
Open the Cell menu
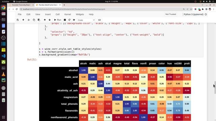57,14
